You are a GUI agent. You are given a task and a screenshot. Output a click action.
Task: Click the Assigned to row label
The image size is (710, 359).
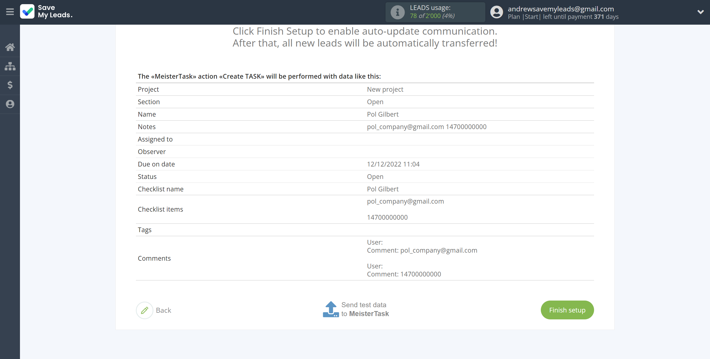(155, 139)
